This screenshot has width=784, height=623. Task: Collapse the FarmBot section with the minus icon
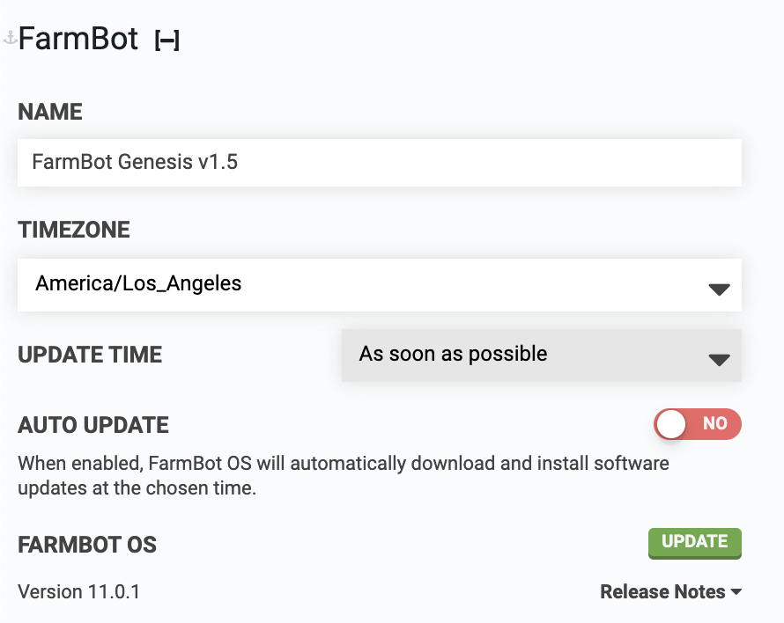pos(166,40)
